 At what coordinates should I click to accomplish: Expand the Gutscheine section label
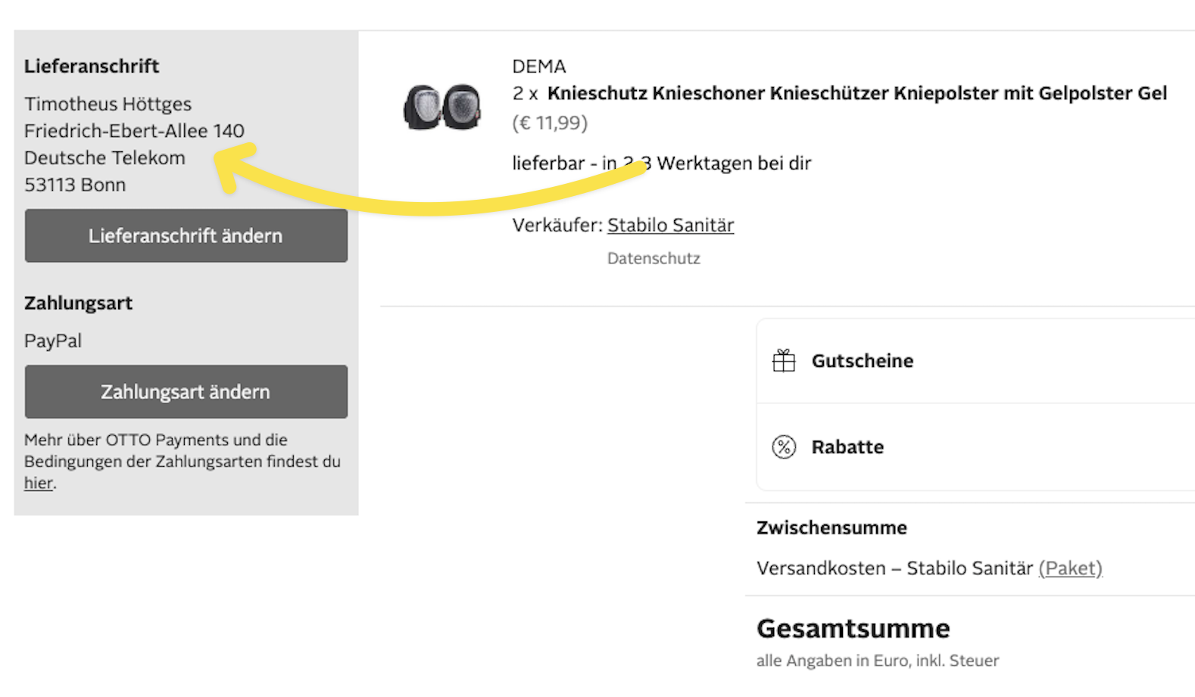tap(862, 361)
